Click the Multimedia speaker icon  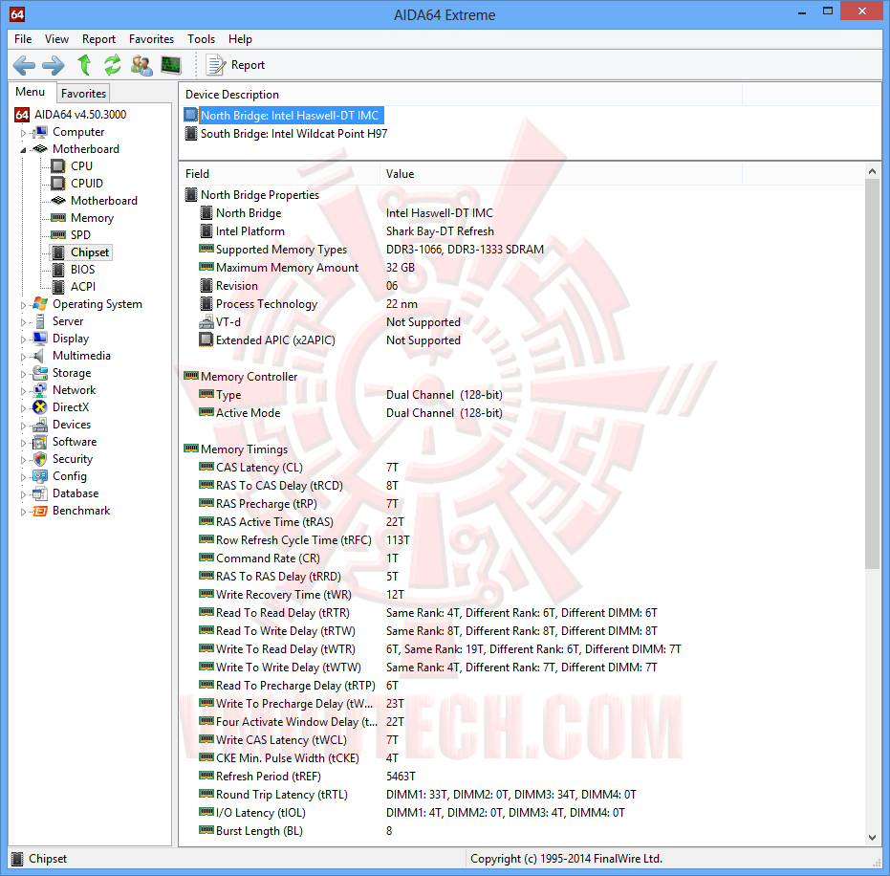[39, 356]
